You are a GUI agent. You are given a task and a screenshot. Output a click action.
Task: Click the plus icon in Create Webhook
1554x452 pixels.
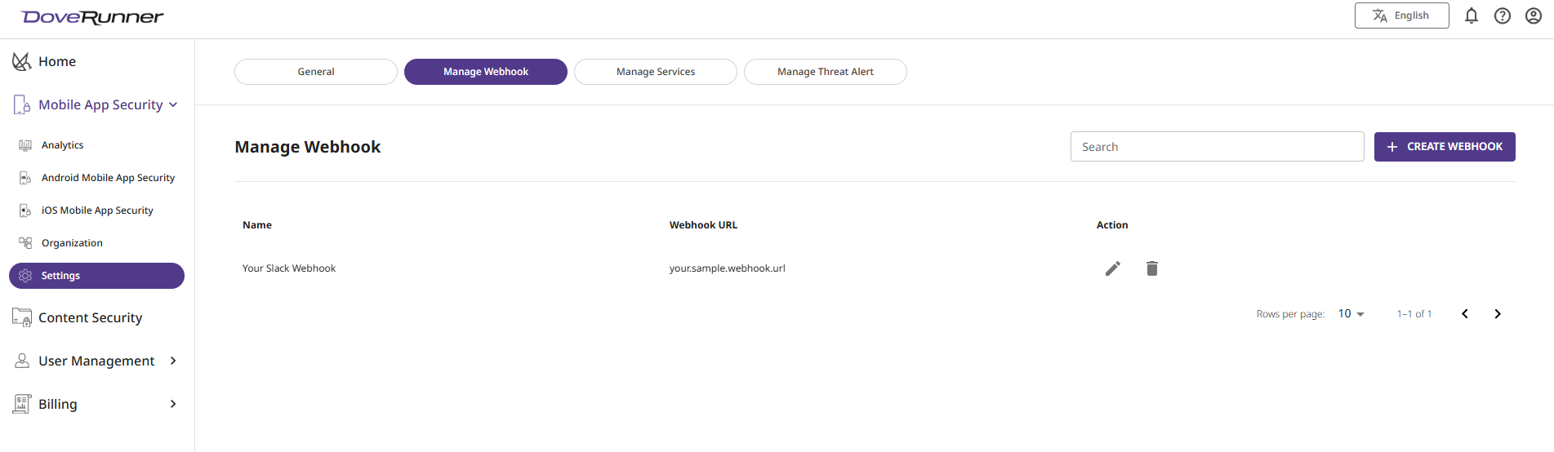[x=1392, y=147]
